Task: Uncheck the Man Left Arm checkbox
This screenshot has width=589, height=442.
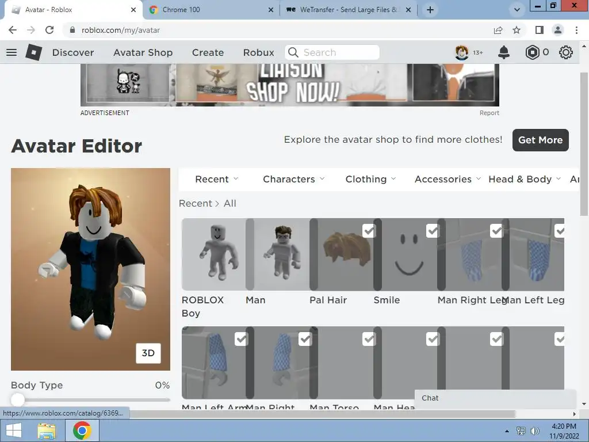Action: pos(241,339)
